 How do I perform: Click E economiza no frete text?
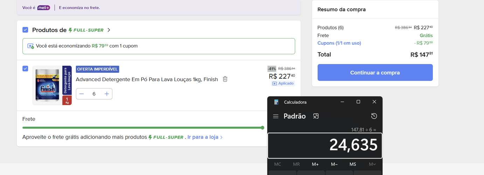(79, 8)
